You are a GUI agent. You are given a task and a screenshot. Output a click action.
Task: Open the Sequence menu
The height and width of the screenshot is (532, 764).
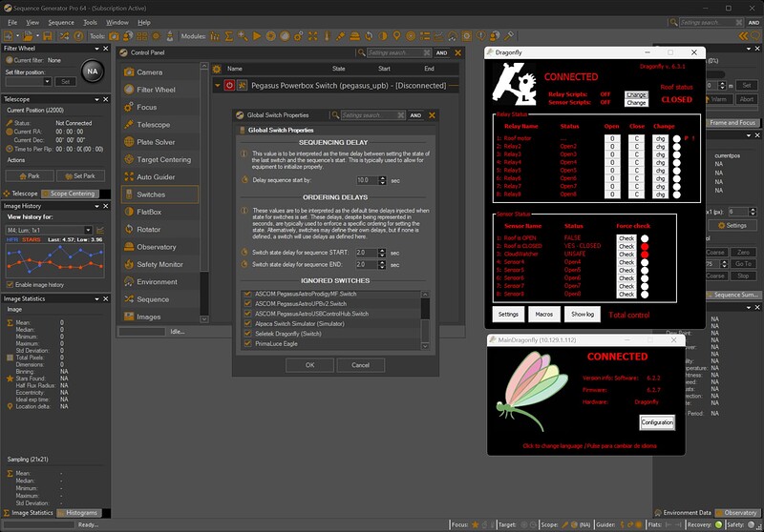tap(60, 22)
